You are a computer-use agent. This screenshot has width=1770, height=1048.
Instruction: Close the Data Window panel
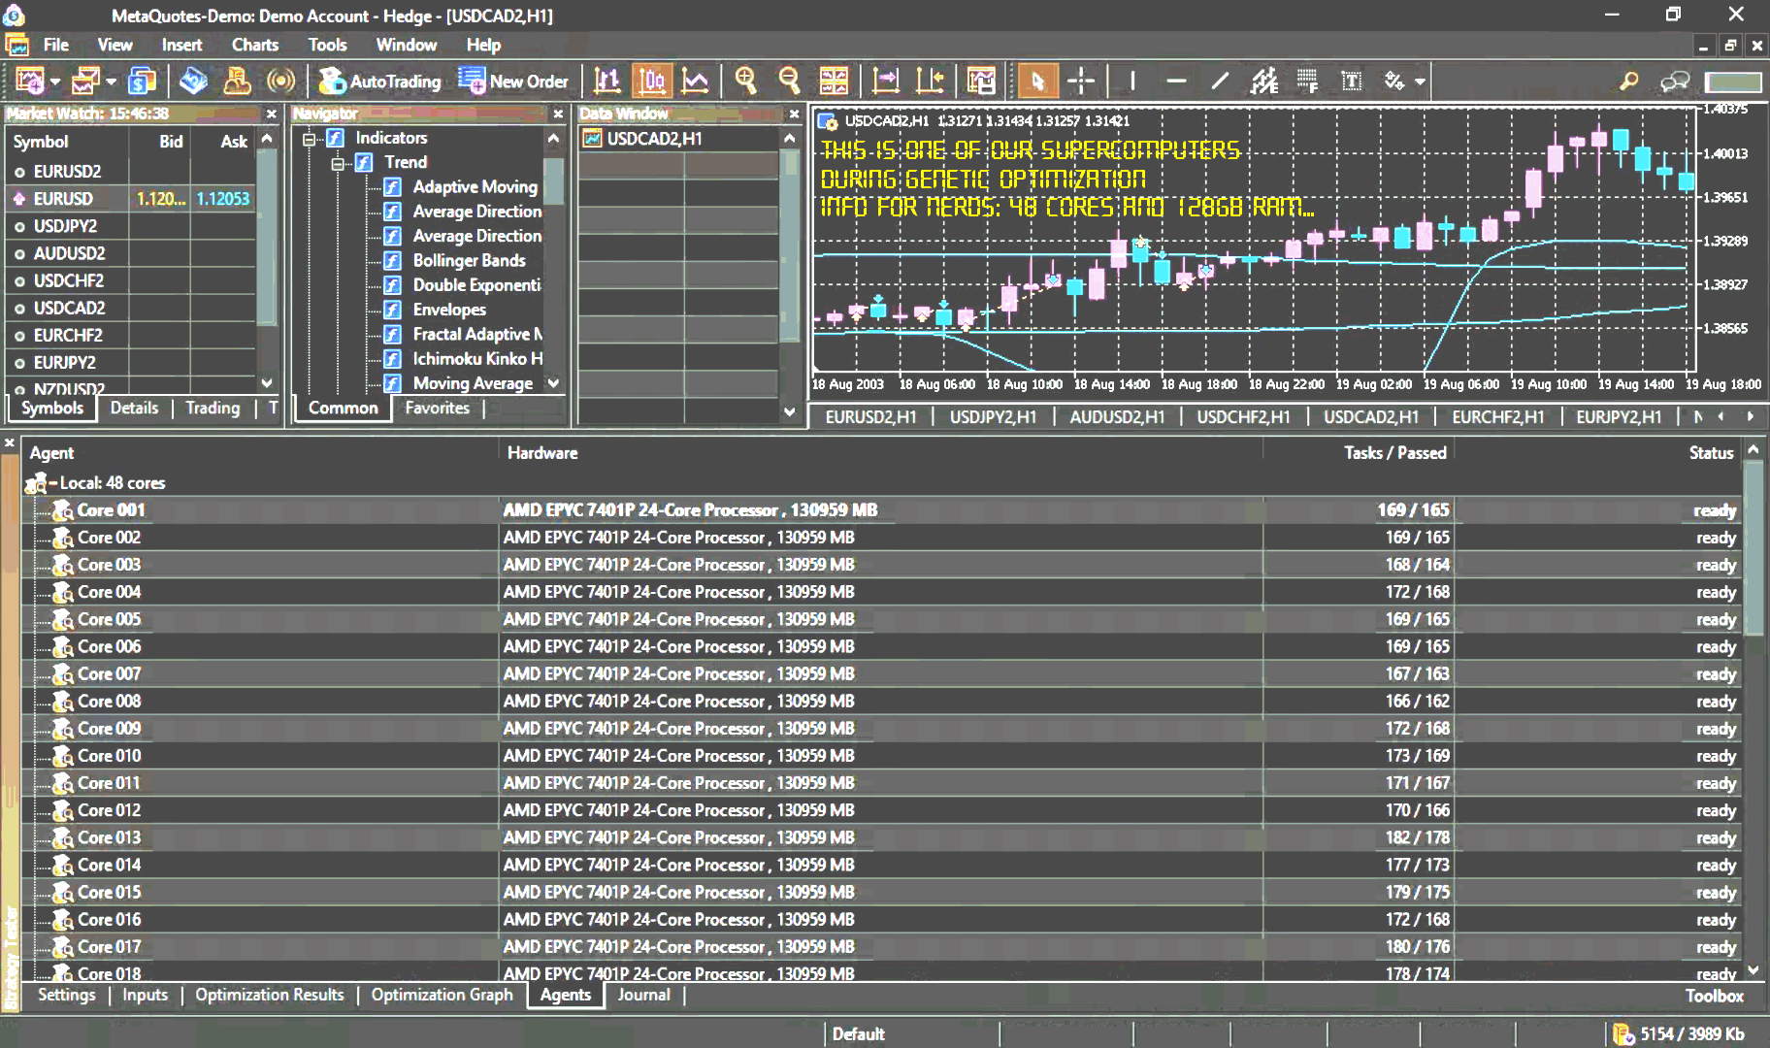point(794,114)
